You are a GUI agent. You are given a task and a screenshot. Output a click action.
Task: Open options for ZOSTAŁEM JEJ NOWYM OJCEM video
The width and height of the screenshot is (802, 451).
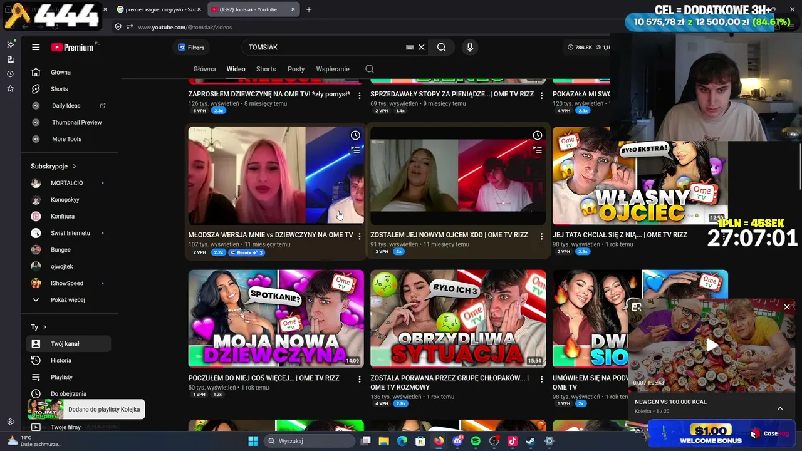coord(542,237)
